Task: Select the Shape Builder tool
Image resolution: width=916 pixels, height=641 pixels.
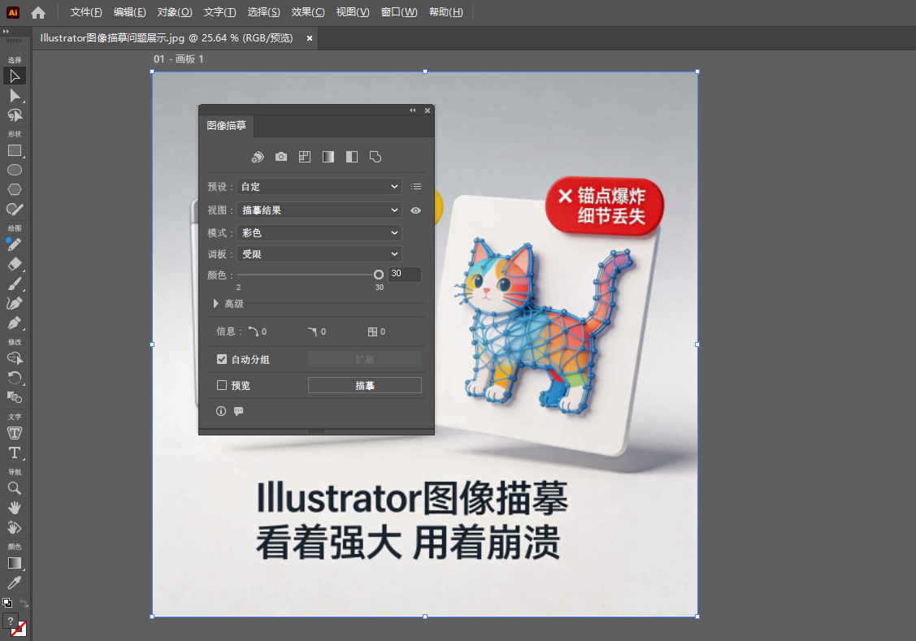Action: click(15, 357)
